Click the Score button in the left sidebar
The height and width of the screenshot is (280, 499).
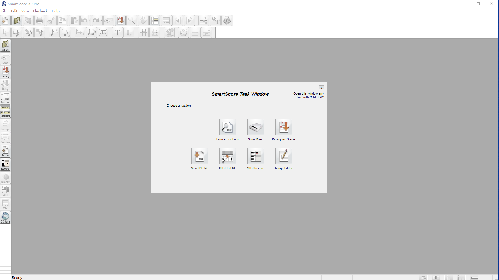(x=5, y=151)
